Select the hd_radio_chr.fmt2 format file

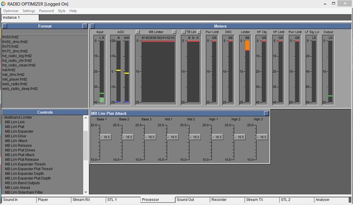(x=17, y=60)
